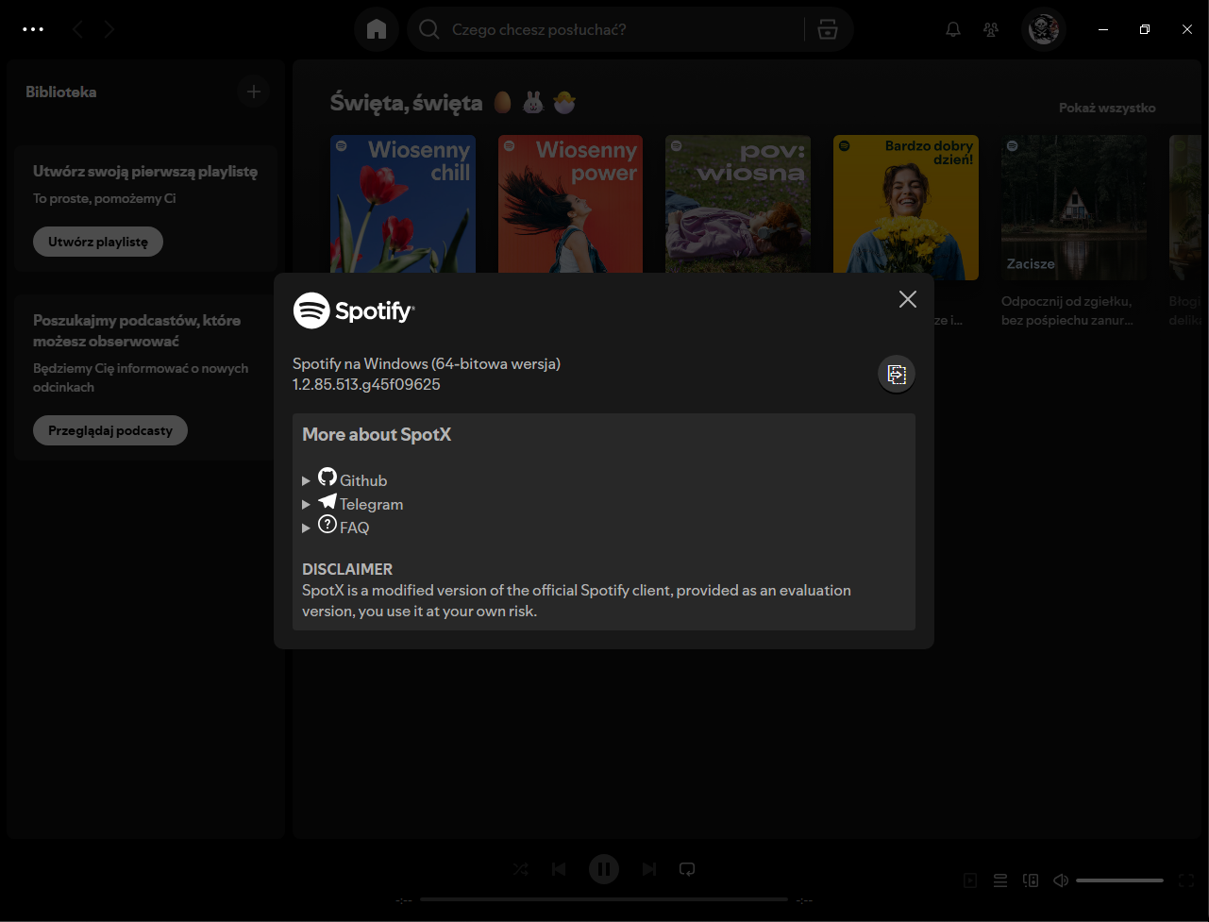Screen dimensions: 1209x922
Task: Open the Wiosenny power playlist cover
Action: tap(571, 208)
